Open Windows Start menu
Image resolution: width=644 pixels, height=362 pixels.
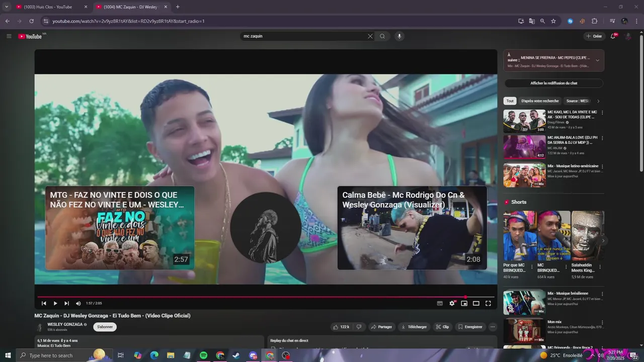[8, 355]
